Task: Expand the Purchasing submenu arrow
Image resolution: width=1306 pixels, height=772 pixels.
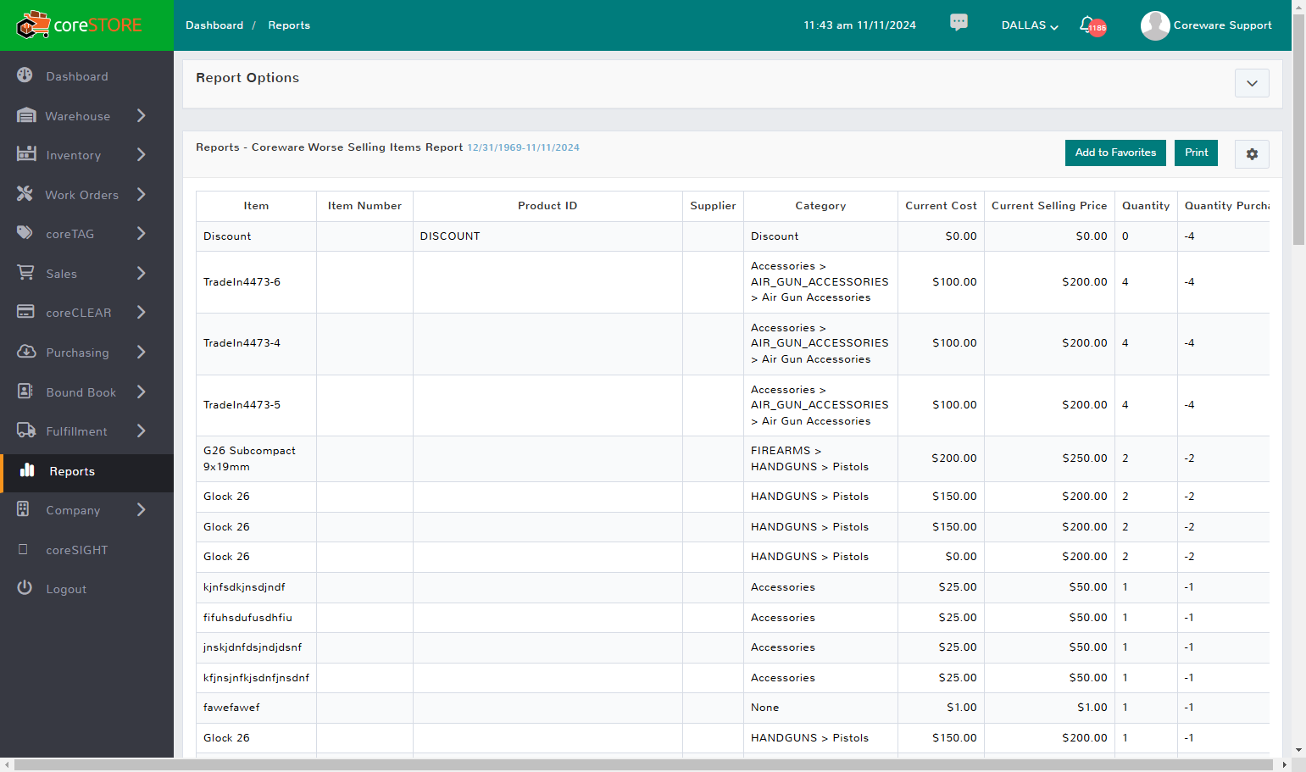Action: click(141, 352)
